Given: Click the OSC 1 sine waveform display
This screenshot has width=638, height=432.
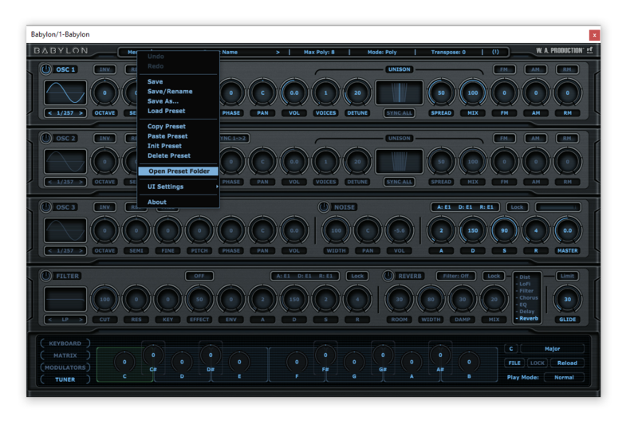Looking at the screenshot, I should pyautogui.click(x=65, y=93).
